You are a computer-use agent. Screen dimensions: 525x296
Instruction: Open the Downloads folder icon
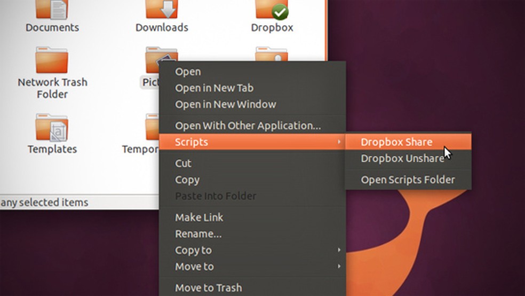pyautogui.click(x=161, y=10)
